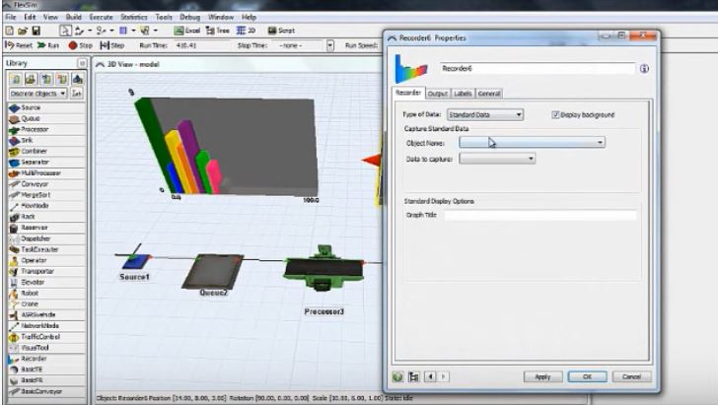The width and height of the screenshot is (718, 405).
Task: Switch to the Labels tab
Action: (463, 94)
